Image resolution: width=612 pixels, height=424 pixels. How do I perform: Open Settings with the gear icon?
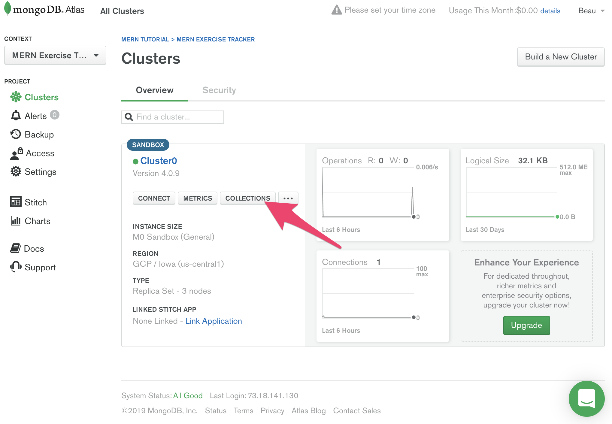pos(16,171)
